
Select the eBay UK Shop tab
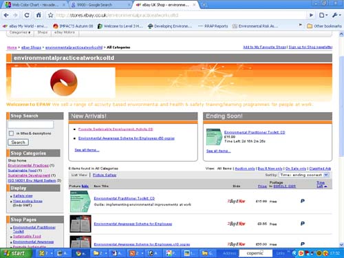[166, 5]
